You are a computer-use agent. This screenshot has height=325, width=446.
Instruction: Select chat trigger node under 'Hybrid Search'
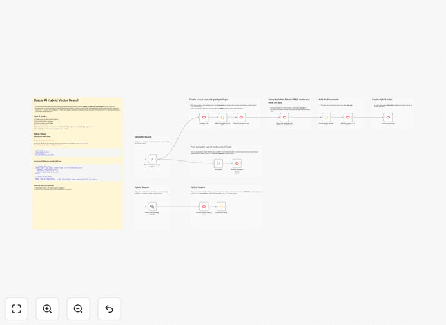tap(152, 207)
